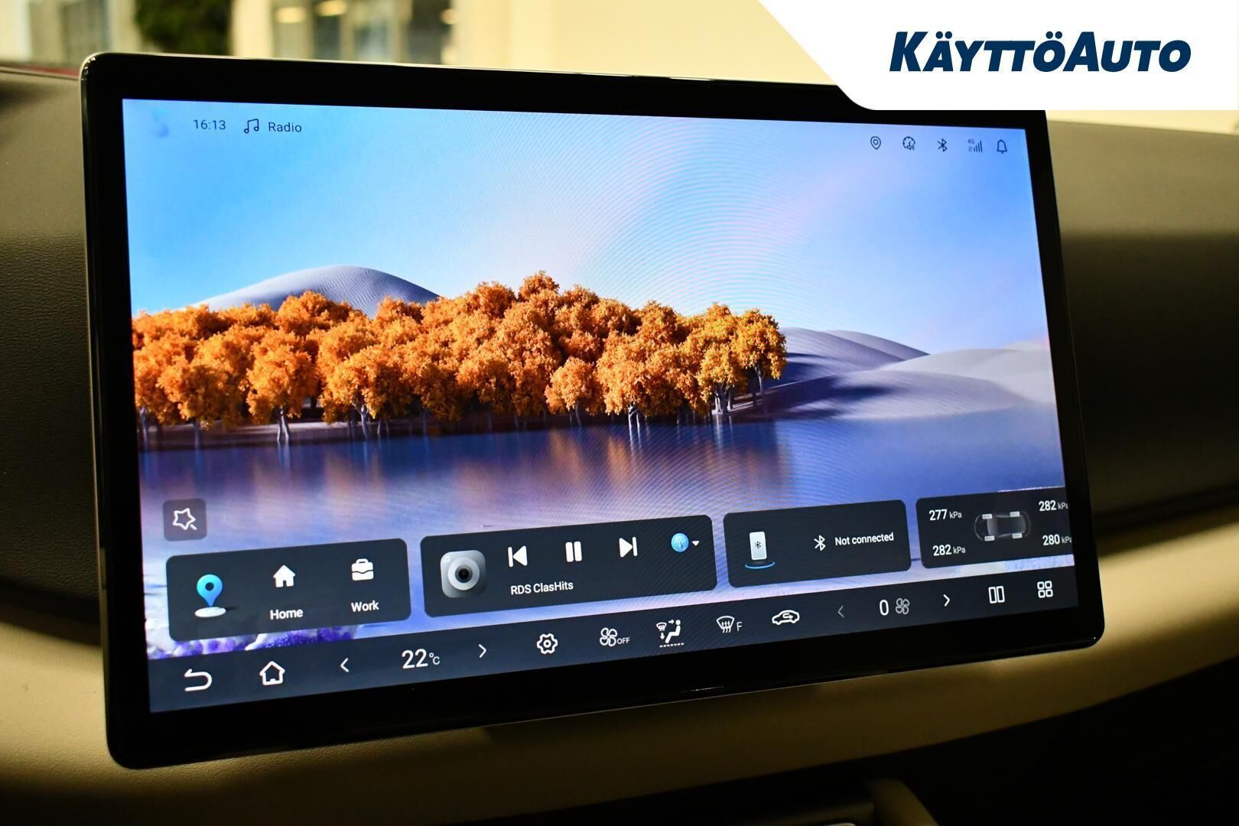
Task: Toggle the front windshield defrost
Action: [728, 625]
